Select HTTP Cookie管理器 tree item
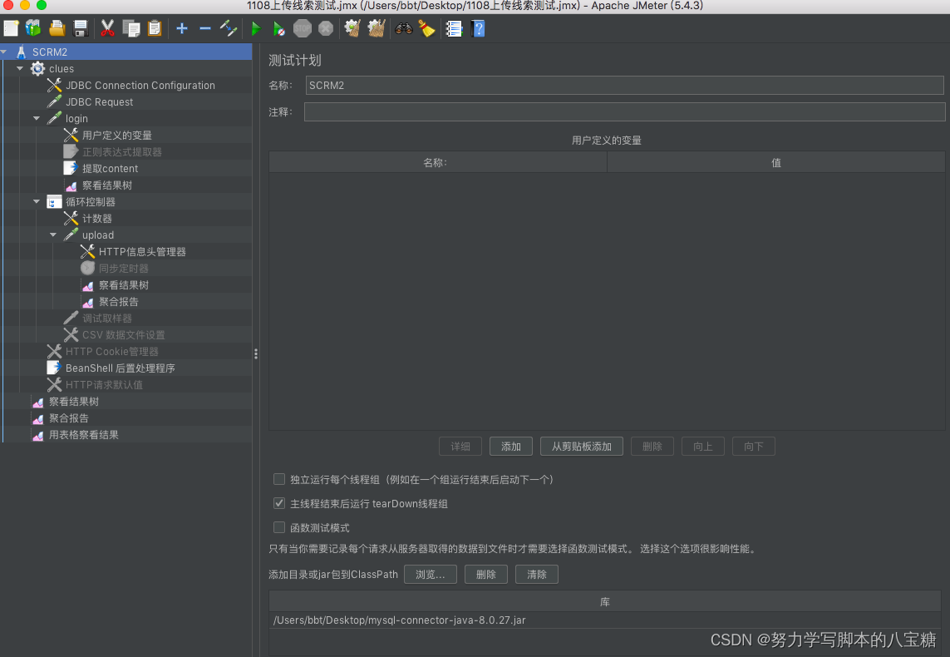The image size is (950, 657). click(112, 352)
